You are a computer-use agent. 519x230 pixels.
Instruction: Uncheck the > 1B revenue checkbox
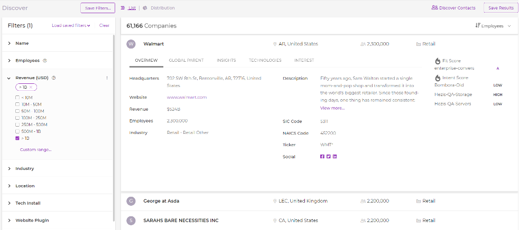17,138
